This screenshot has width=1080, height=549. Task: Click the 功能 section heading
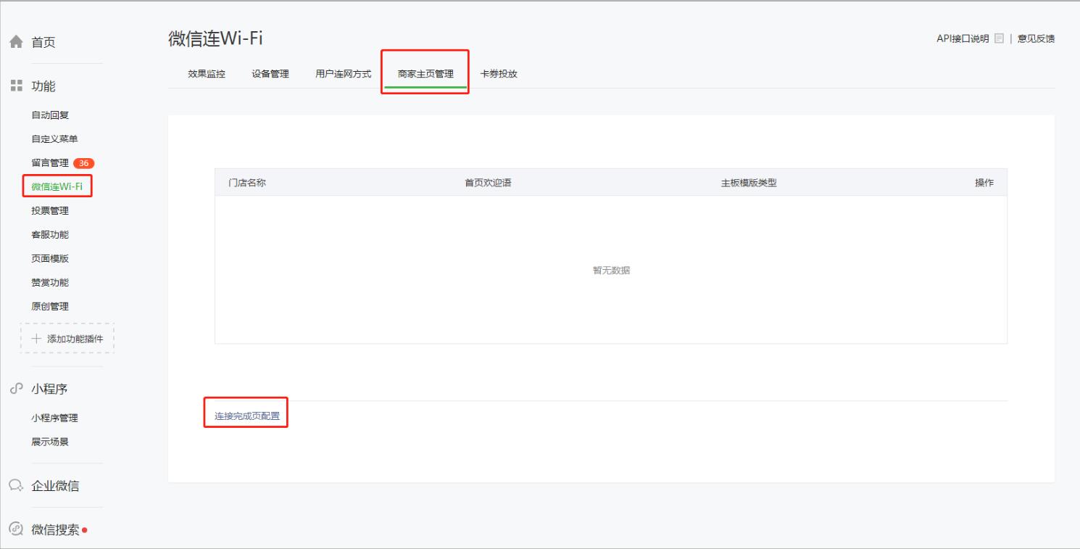click(43, 87)
